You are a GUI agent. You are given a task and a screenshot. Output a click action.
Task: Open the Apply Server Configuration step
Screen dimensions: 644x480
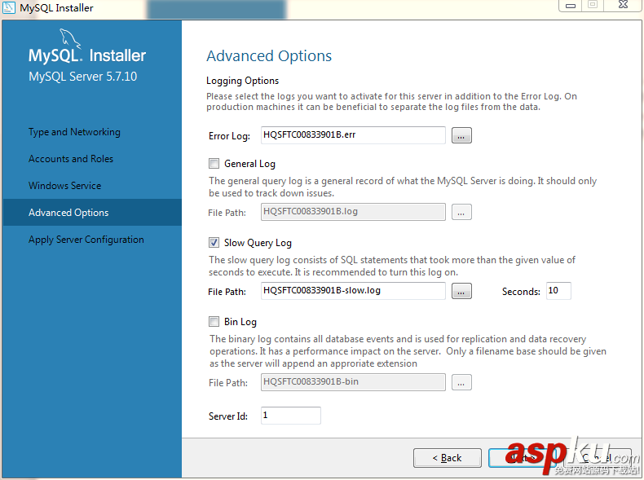(86, 240)
